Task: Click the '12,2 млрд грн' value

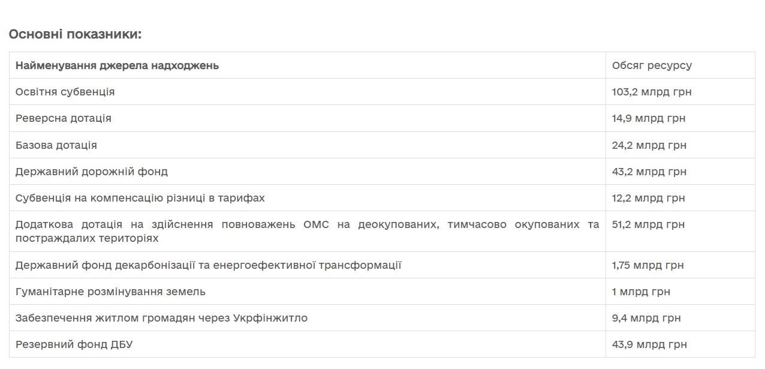Action: (x=648, y=198)
